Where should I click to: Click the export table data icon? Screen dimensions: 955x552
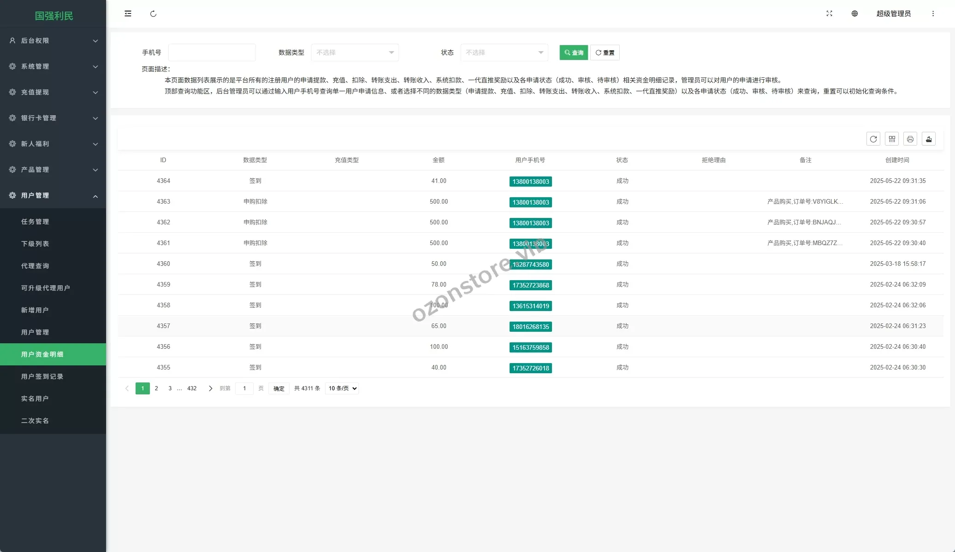point(929,139)
